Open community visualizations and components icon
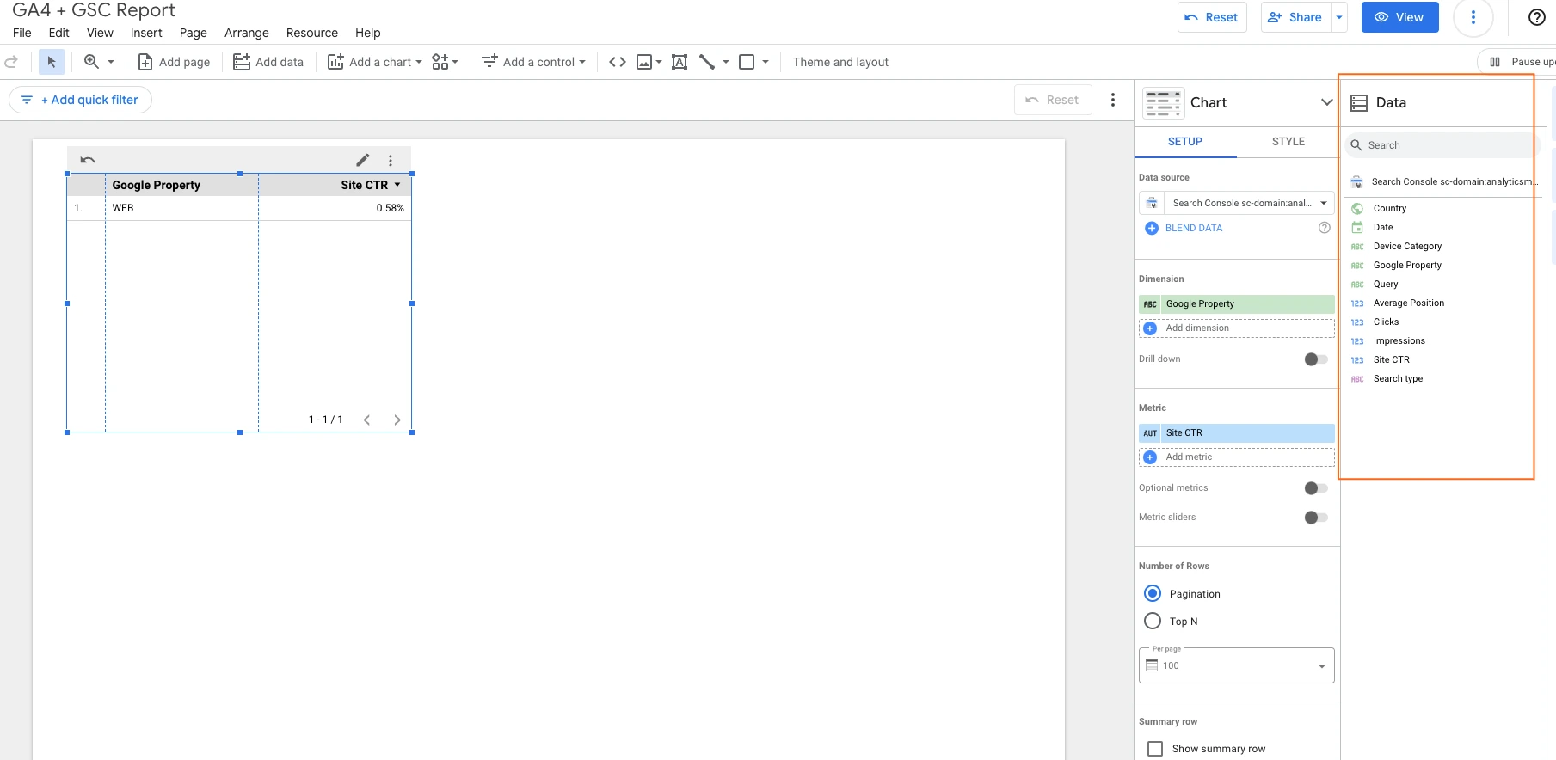Viewport: 1556px width, 760px height. [440, 62]
